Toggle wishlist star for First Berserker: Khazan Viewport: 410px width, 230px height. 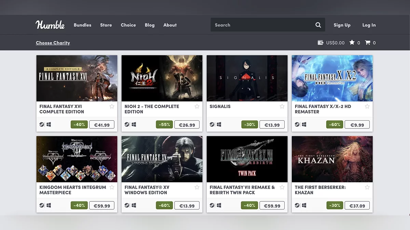pyautogui.click(x=367, y=187)
